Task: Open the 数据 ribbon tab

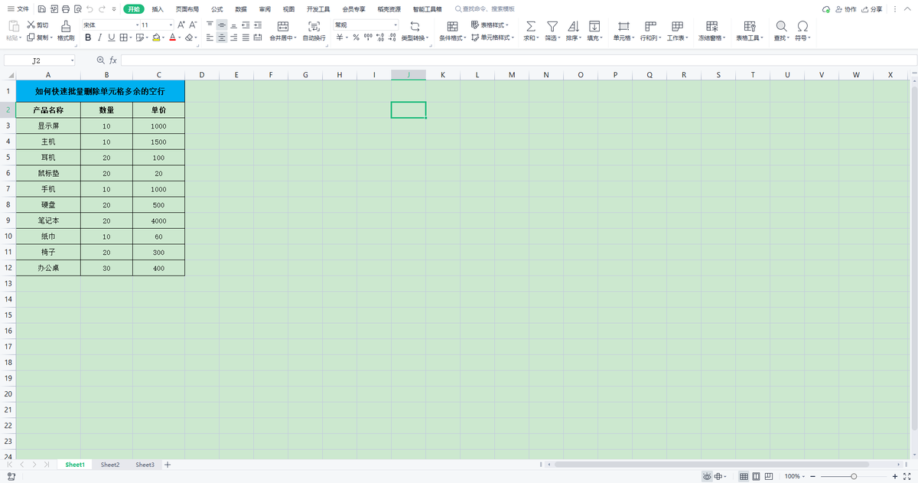Action: pos(241,9)
